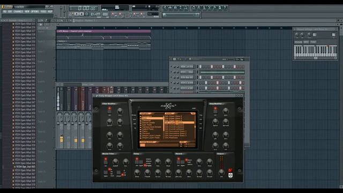Open step sequencer options menu icon at top-left
This screenshot has height=193, width=343.
tap(171, 59)
